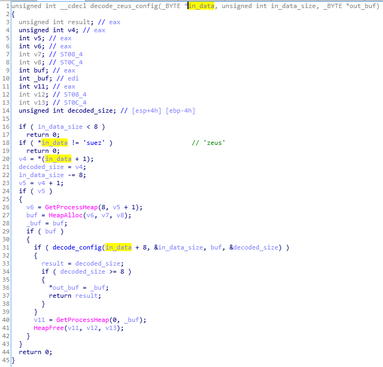Click v13 argument in HeapFree call
Image resolution: width=383 pixels, height=367 pixels.
tap(111, 328)
